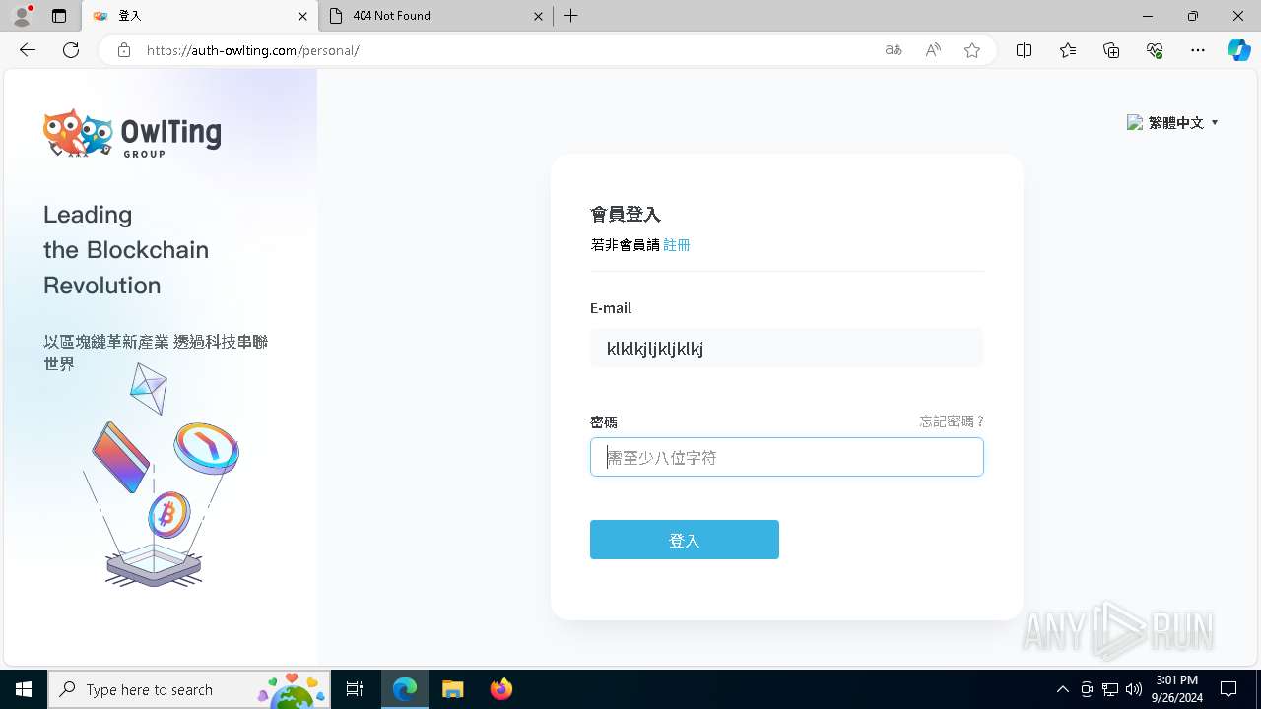Open Task View on the taskbar
This screenshot has width=1261, height=709.
[x=356, y=689]
